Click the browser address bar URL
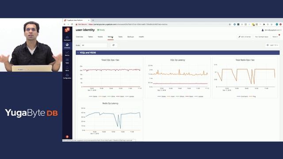The image size is (283, 159). [x=128, y=24]
